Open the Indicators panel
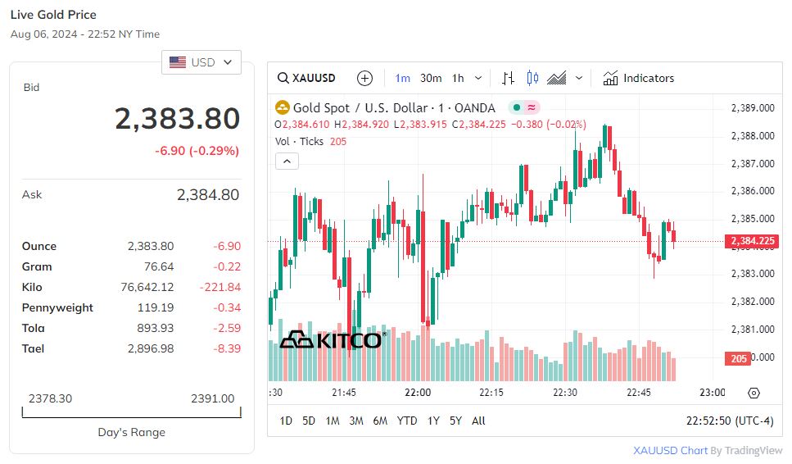Image resolution: width=792 pixels, height=464 pixels. pyautogui.click(x=639, y=79)
